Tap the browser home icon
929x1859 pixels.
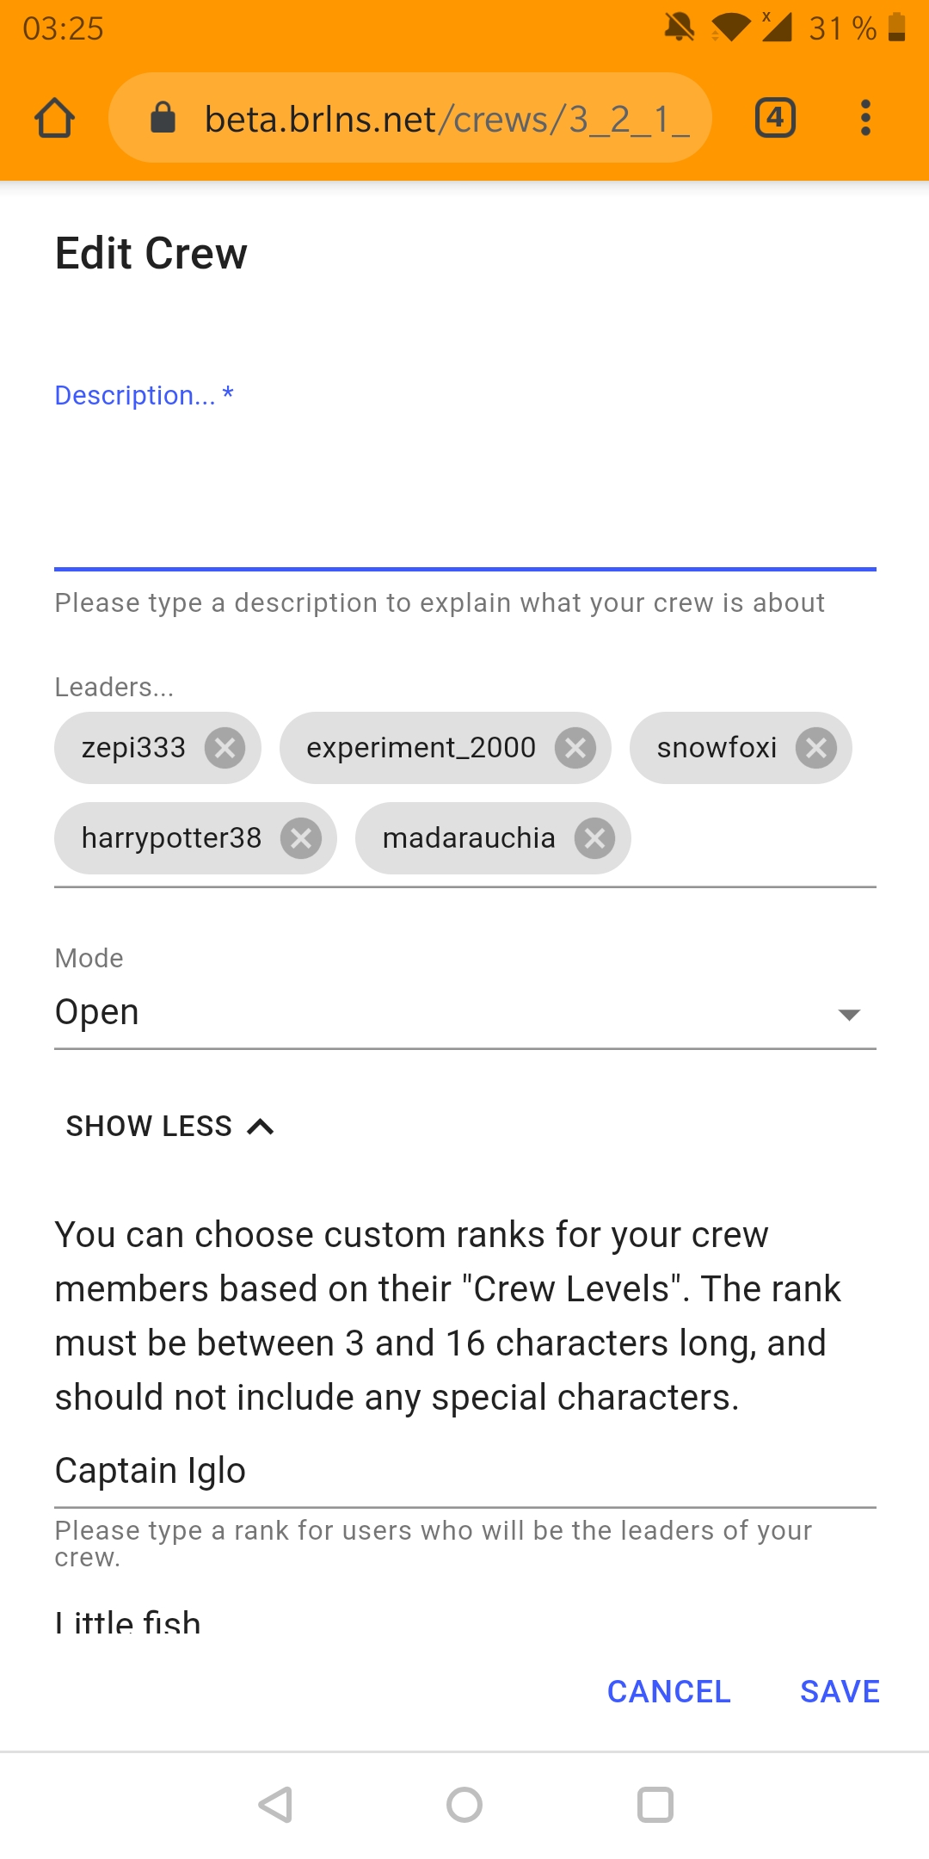54,118
